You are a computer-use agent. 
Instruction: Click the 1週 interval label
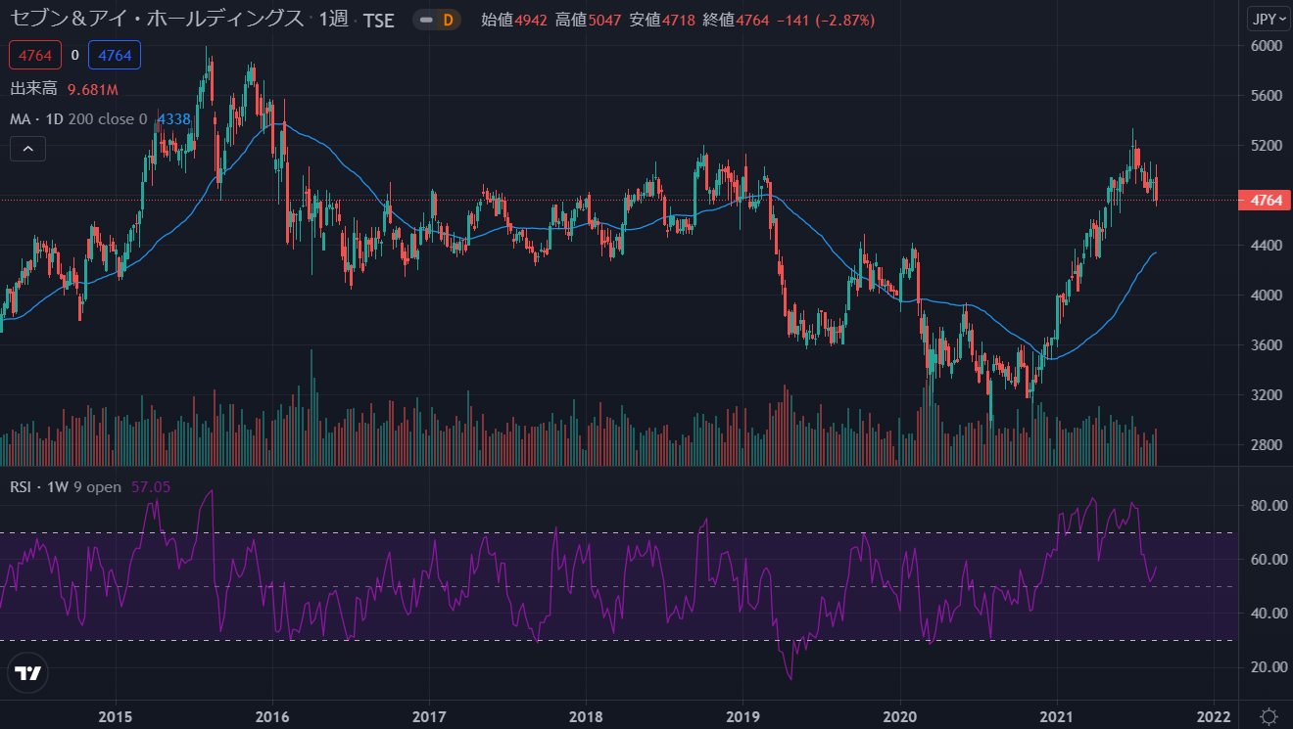pyautogui.click(x=333, y=20)
